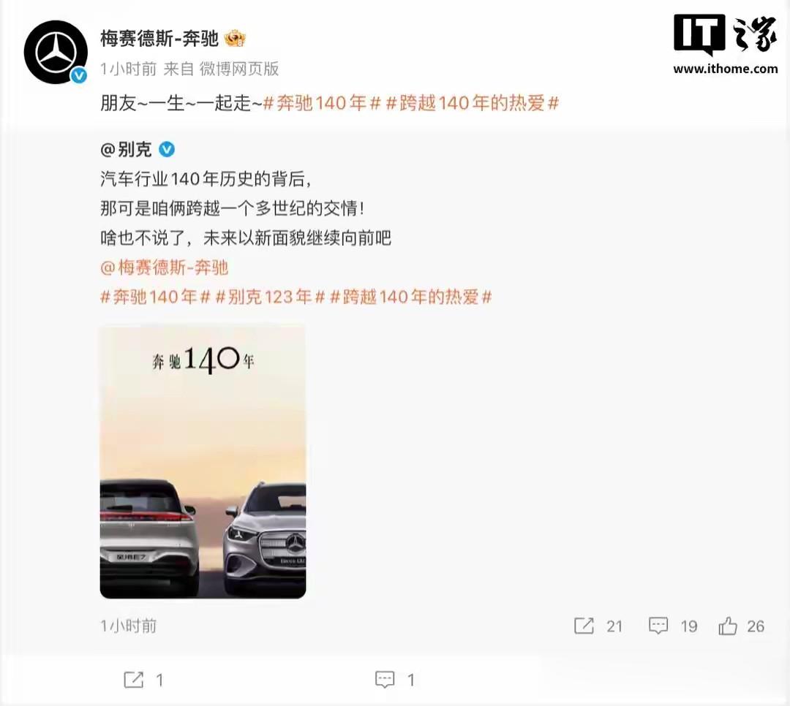Open the @别克 account link
Image resolution: width=790 pixels, height=706 pixels.
(126, 150)
